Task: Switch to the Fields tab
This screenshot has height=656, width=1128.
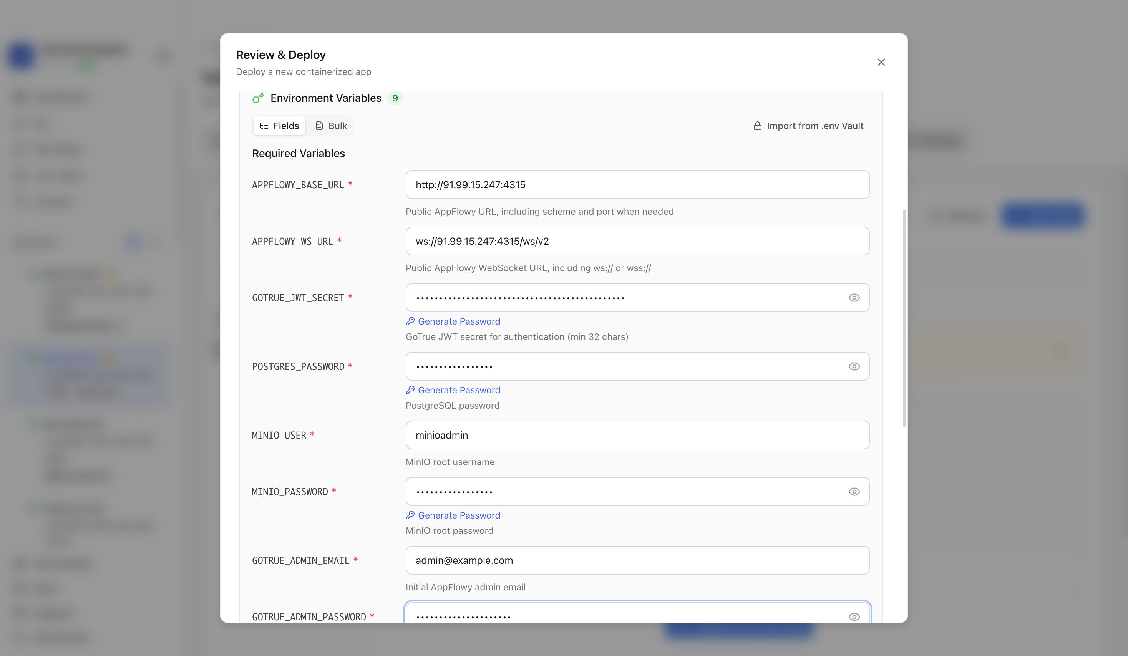Action: click(x=279, y=126)
